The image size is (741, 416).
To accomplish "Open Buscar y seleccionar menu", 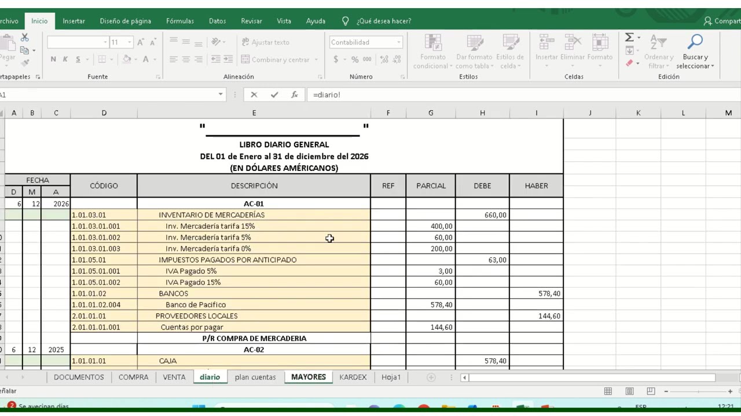I will coord(695,52).
